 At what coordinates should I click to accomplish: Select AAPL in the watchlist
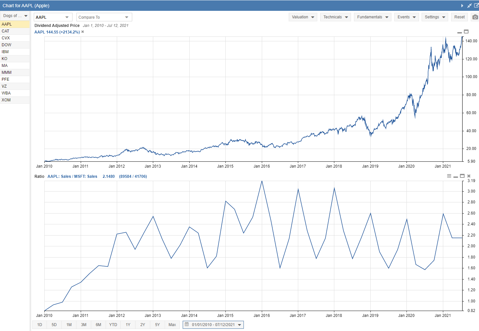point(15,24)
